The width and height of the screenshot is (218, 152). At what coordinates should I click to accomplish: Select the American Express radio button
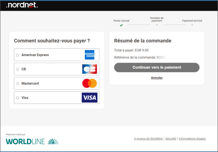17,55
